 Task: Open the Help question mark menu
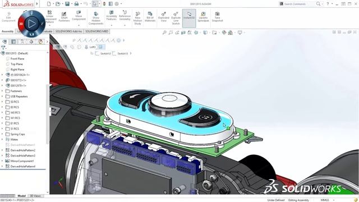pyautogui.click(x=328, y=4)
